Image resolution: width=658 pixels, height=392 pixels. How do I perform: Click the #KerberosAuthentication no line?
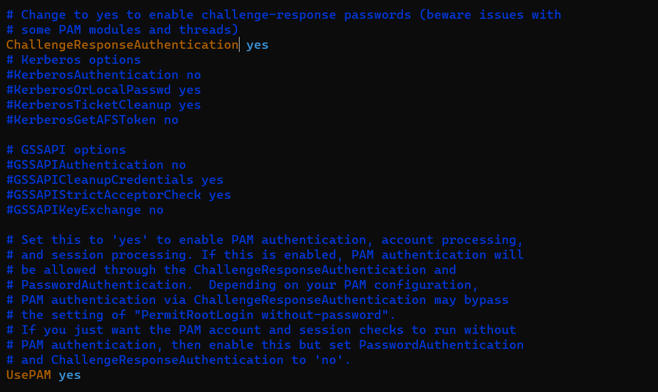(x=104, y=75)
